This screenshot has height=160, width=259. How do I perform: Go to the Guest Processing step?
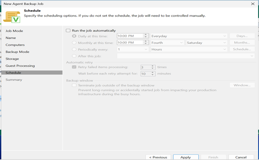tap(20, 66)
